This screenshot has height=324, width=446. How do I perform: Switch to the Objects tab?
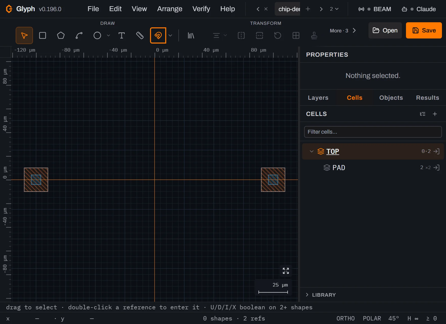tap(391, 98)
